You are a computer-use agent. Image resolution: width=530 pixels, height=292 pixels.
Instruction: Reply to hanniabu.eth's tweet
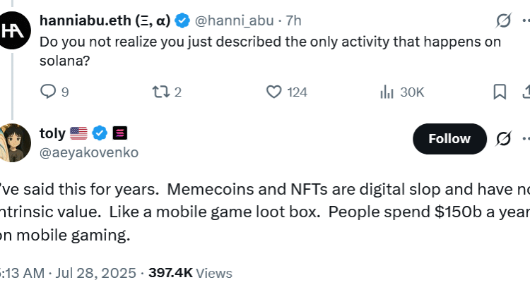48,92
